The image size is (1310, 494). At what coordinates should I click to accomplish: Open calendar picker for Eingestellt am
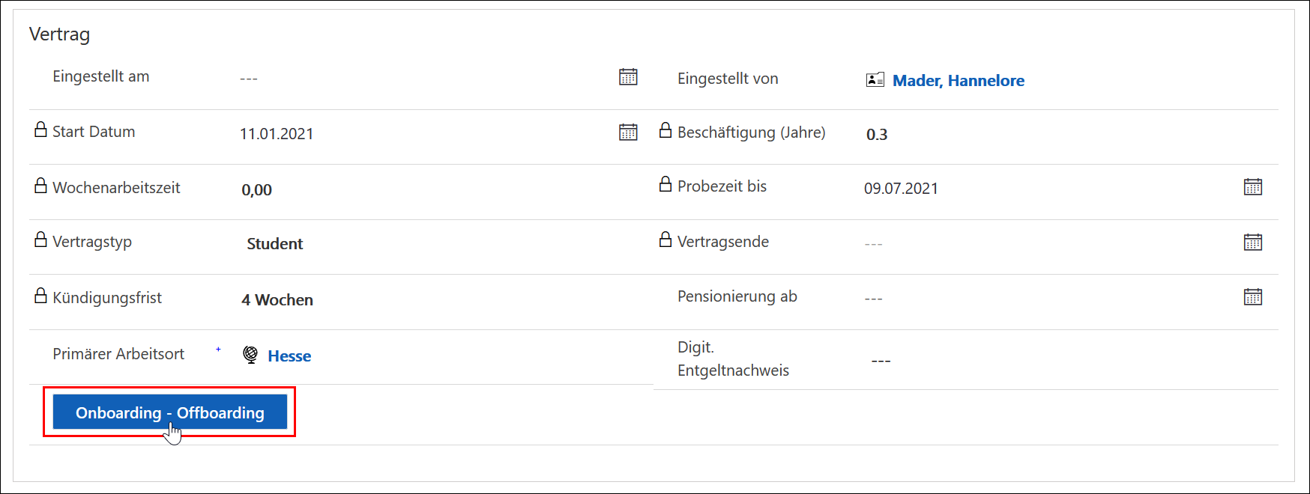(x=628, y=77)
